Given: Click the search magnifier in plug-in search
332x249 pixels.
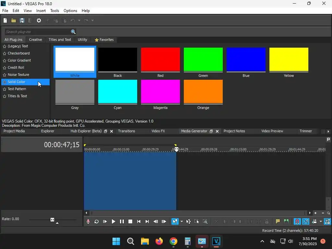Looking at the screenshot, I should (x=73, y=32).
